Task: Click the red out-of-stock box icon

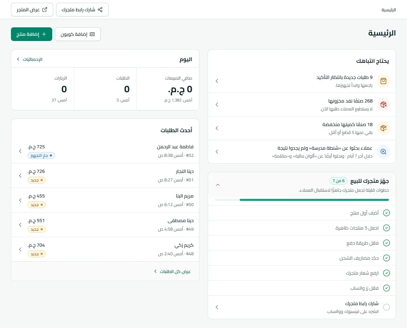Action: 383,105
